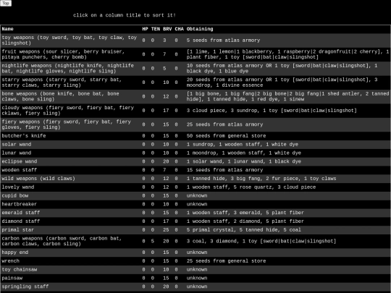The height and width of the screenshot is (293, 391).
Task: Click the 'diamond staff' row name
Action: (21, 221)
